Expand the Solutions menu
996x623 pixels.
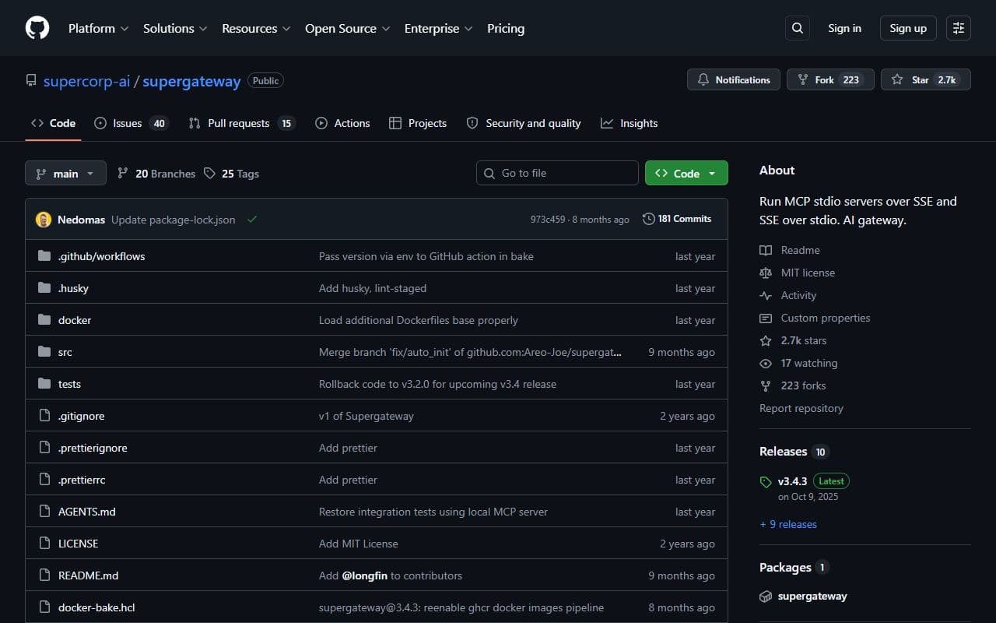coord(175,28)
